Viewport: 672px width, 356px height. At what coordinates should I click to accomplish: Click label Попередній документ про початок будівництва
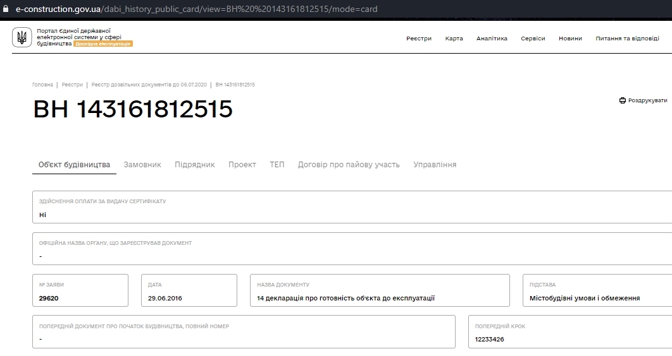click(134, 326)
